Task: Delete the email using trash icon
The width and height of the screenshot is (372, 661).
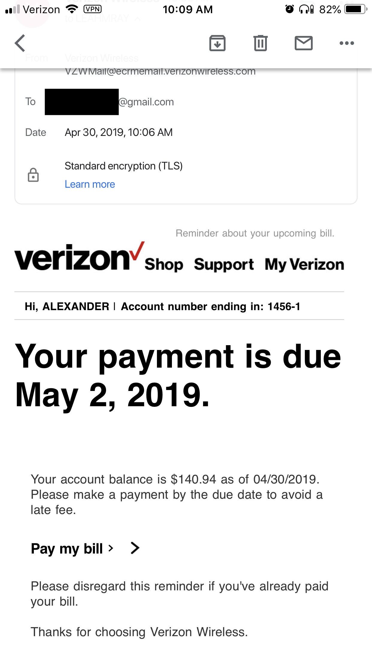Action: 260,43
